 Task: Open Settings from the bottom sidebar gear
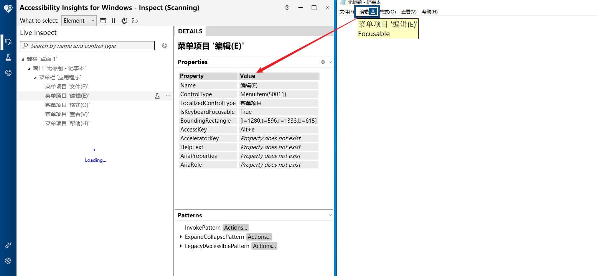click(8, 261)
